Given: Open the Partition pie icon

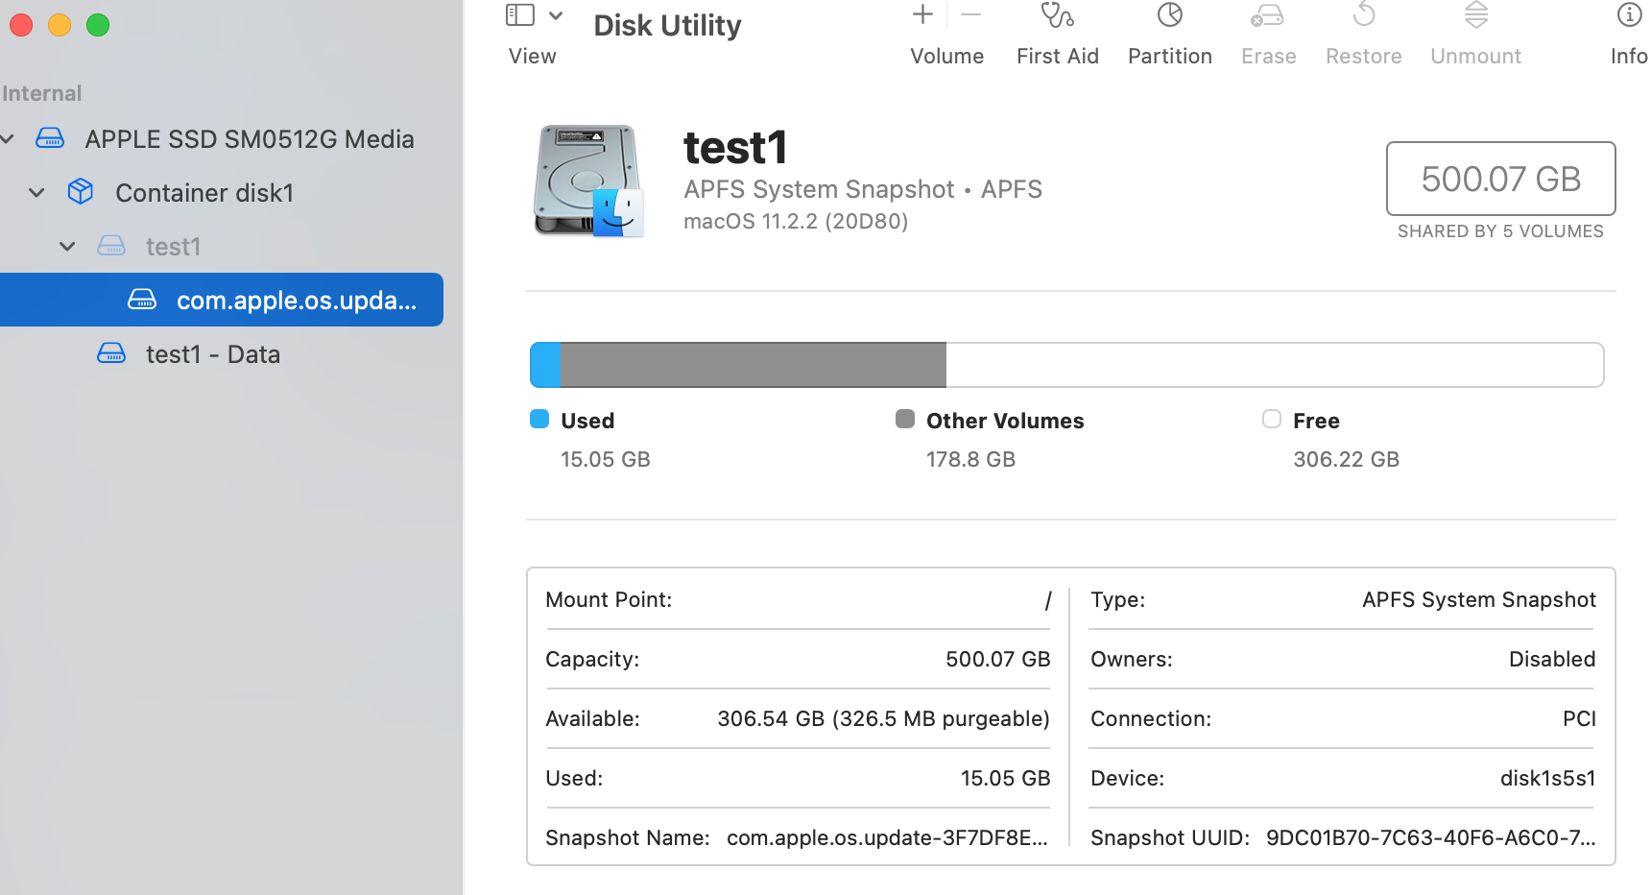Looking at the screenshot, I should tap(1170, 14).
